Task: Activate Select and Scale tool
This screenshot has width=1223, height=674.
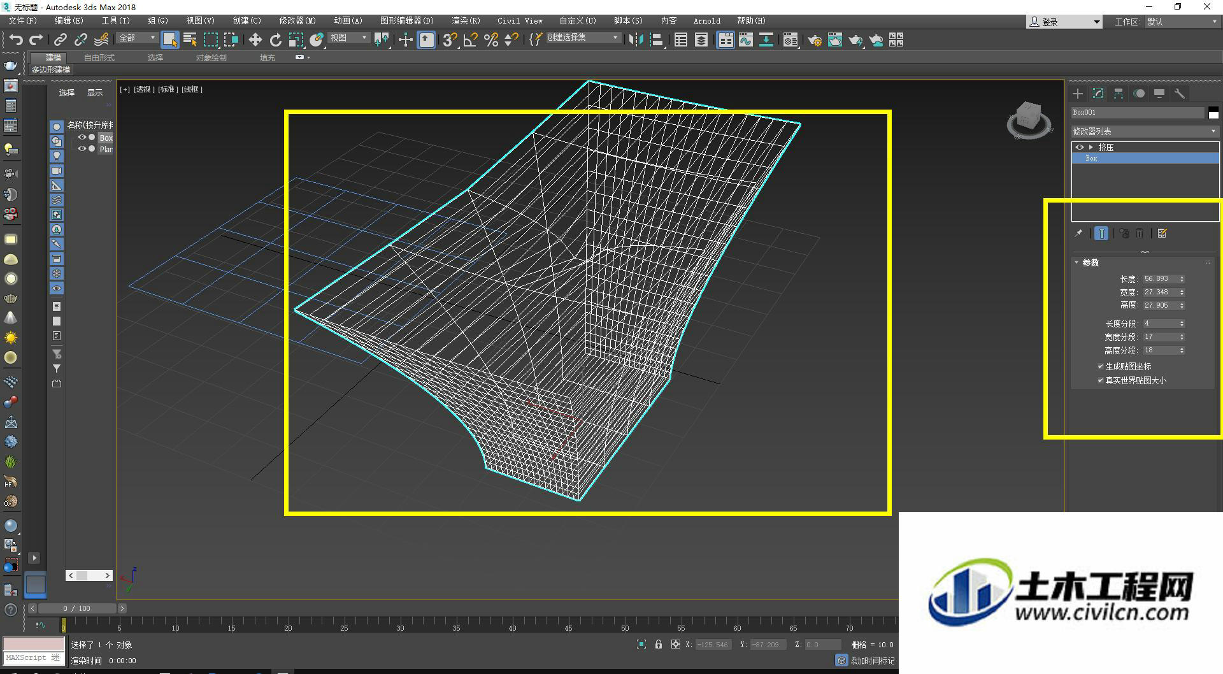Action: coord(296,40)
